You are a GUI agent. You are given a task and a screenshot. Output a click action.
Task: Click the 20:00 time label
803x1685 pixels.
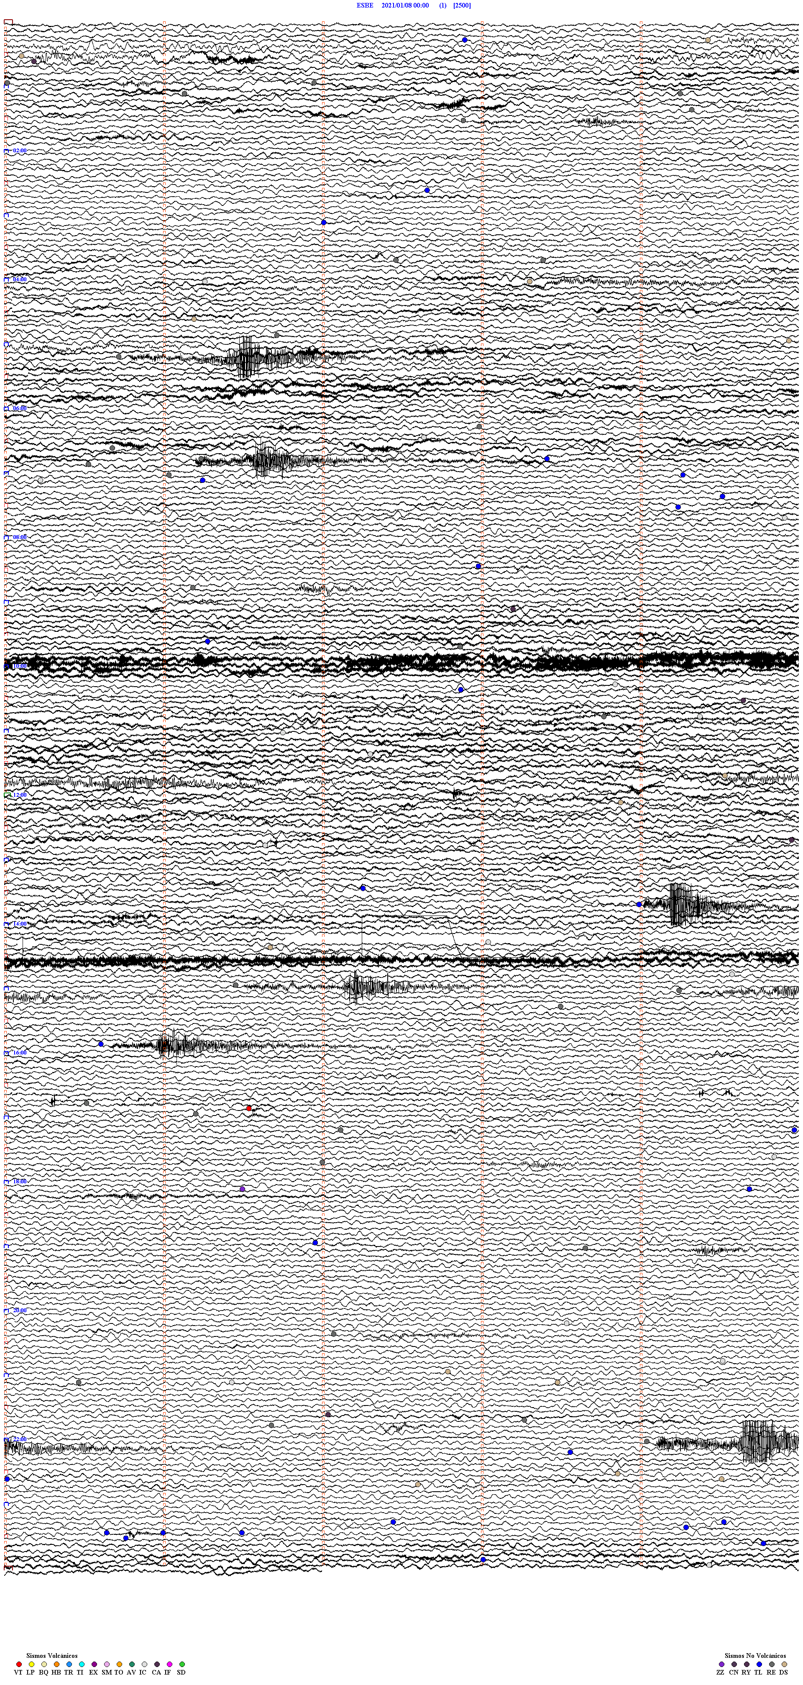pos(20,1310)
